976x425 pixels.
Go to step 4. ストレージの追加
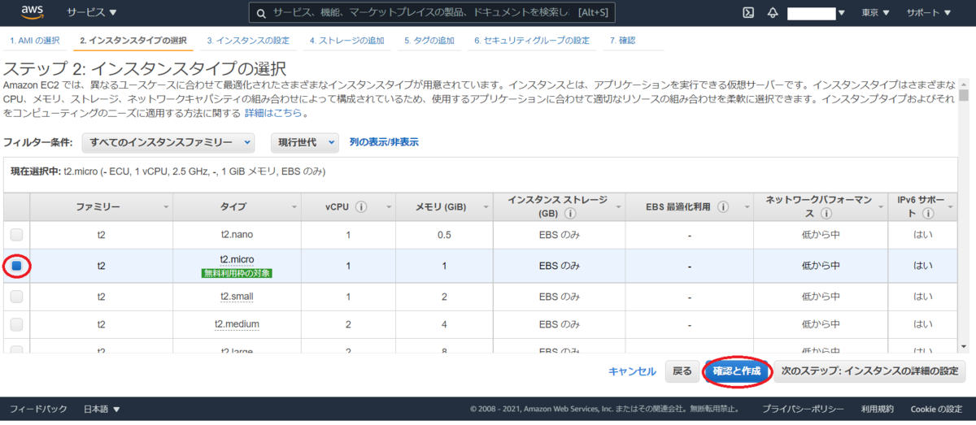[346, 40]
